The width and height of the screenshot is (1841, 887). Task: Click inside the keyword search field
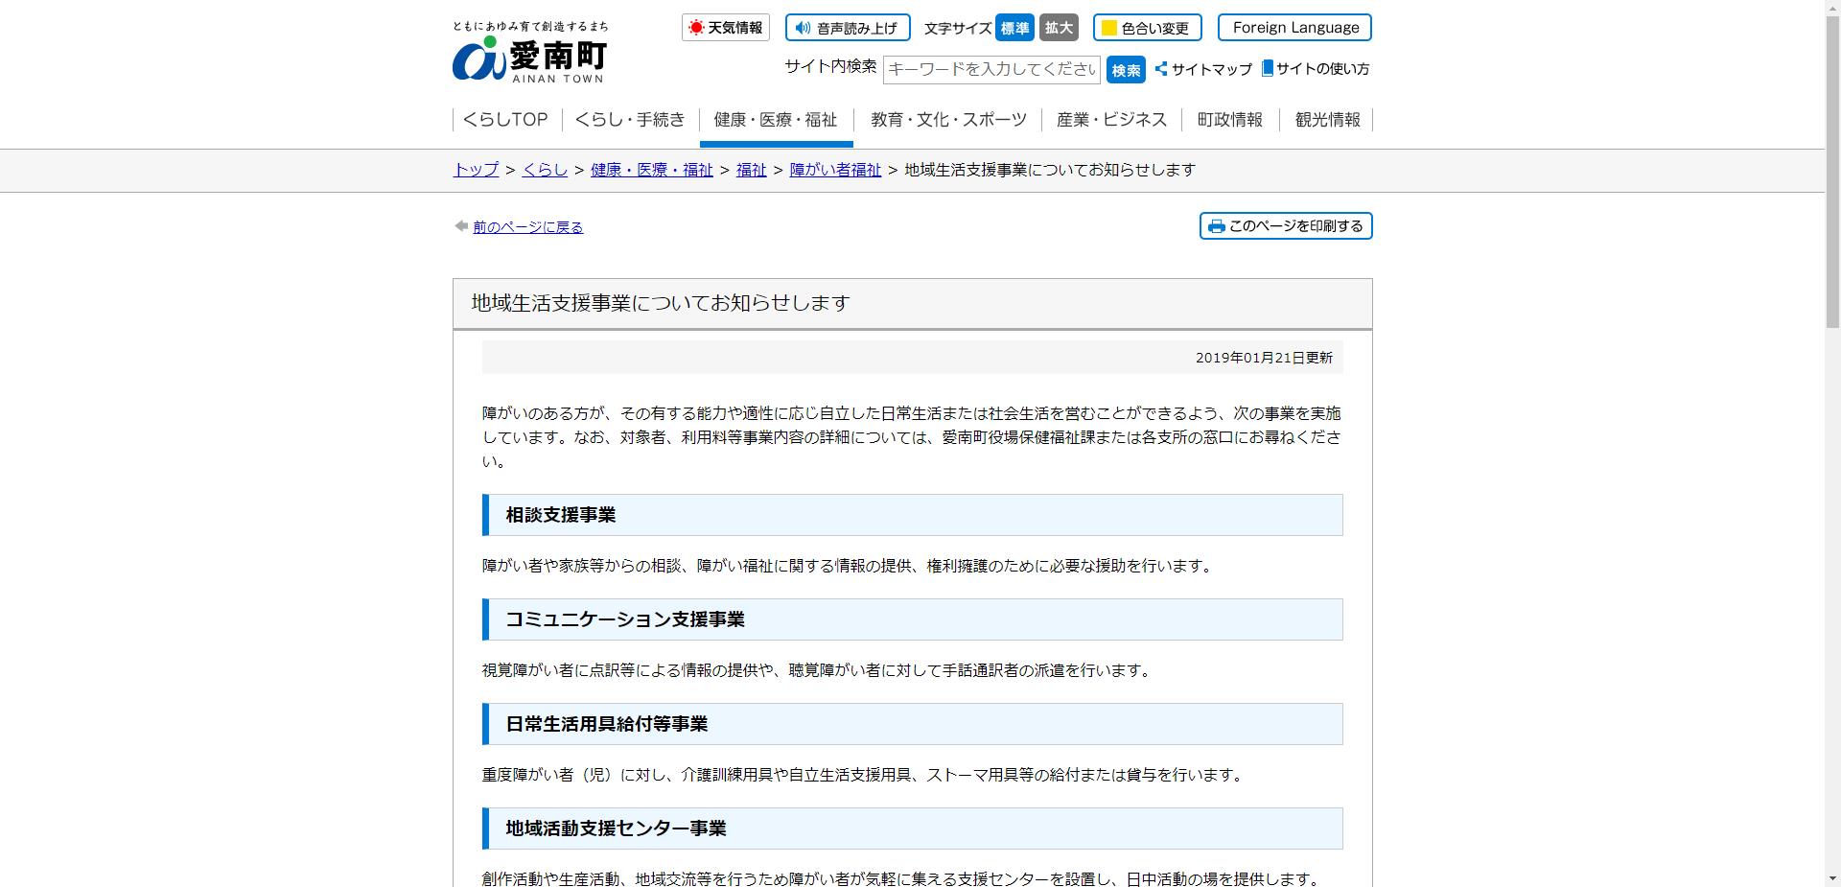coord(991,69)
